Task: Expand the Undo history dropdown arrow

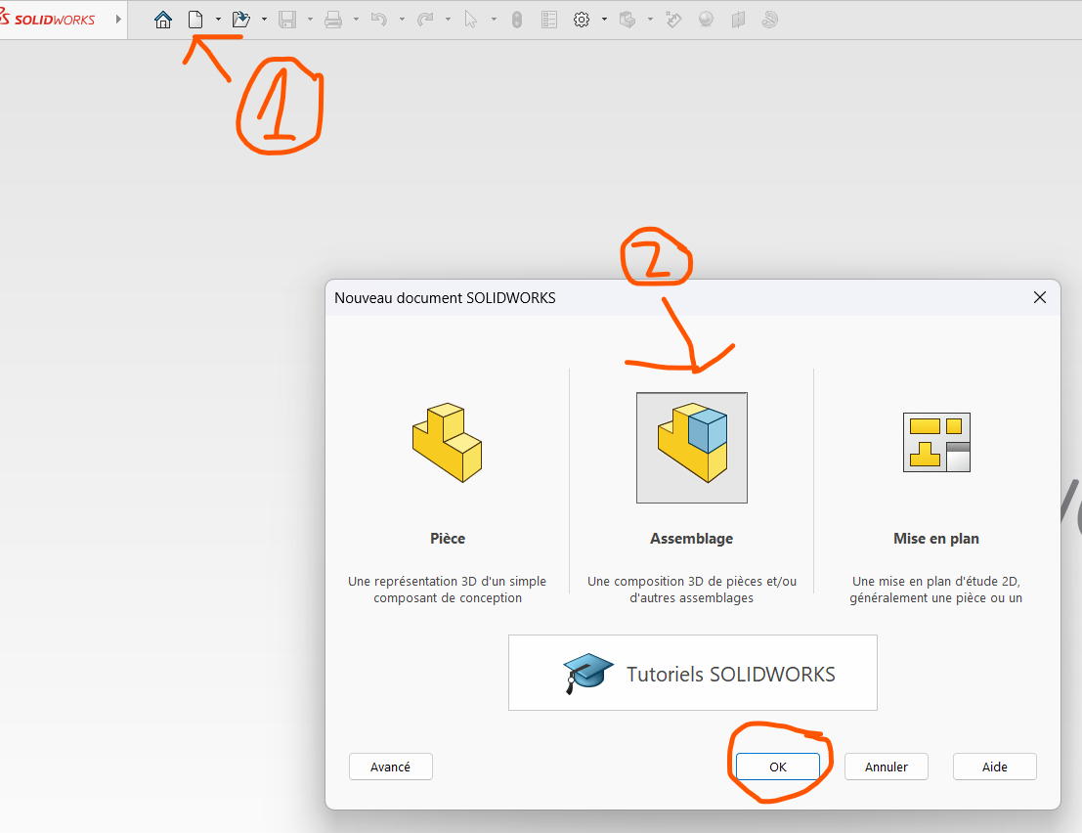Action: coord(402,20)
